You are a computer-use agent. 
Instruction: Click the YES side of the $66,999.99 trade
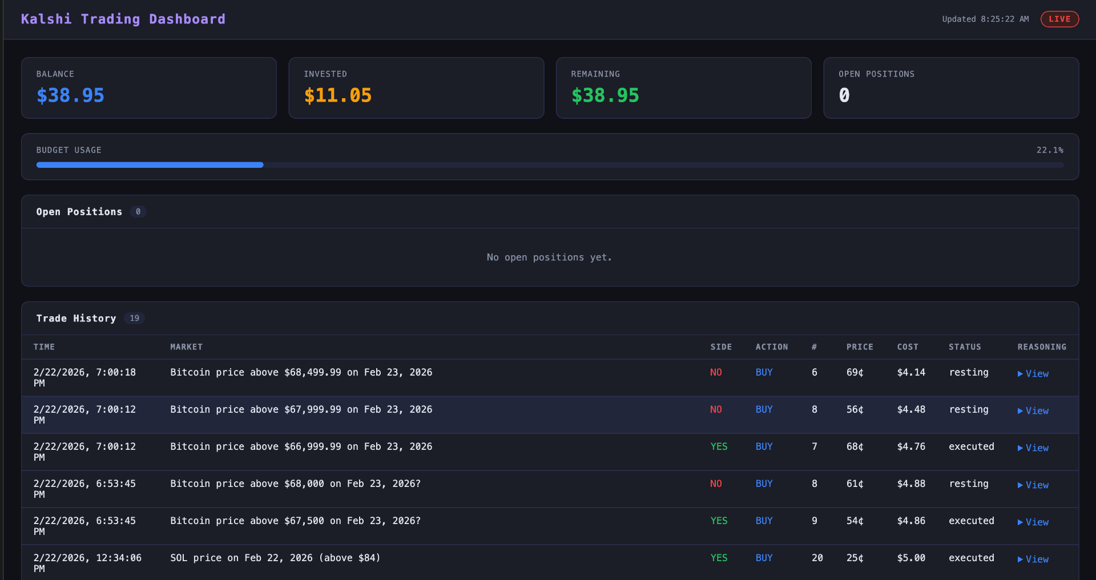tap(719, 446)
